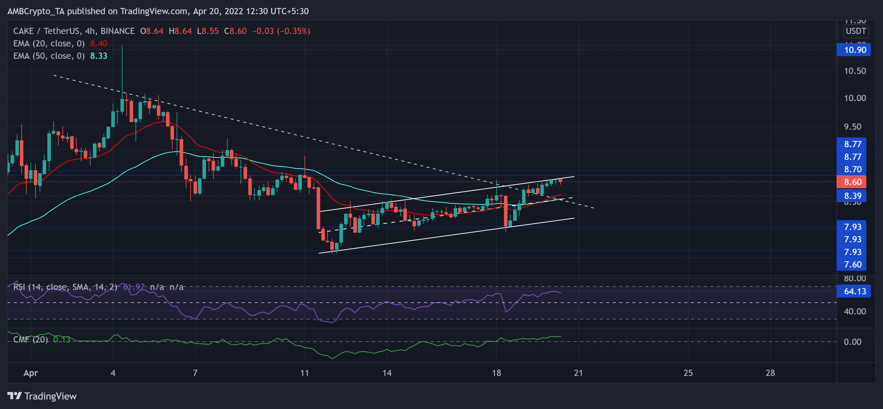The height and width of the screenshot is (409, 883).
Task: Click the Apr date label on time axis
Action: (30, 373)
